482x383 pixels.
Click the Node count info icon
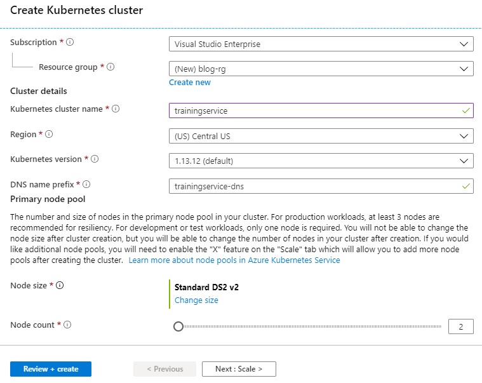coord(67,325)
